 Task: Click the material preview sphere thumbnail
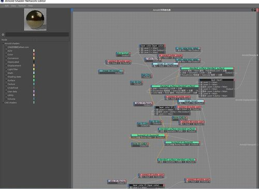tap(35, 19)
